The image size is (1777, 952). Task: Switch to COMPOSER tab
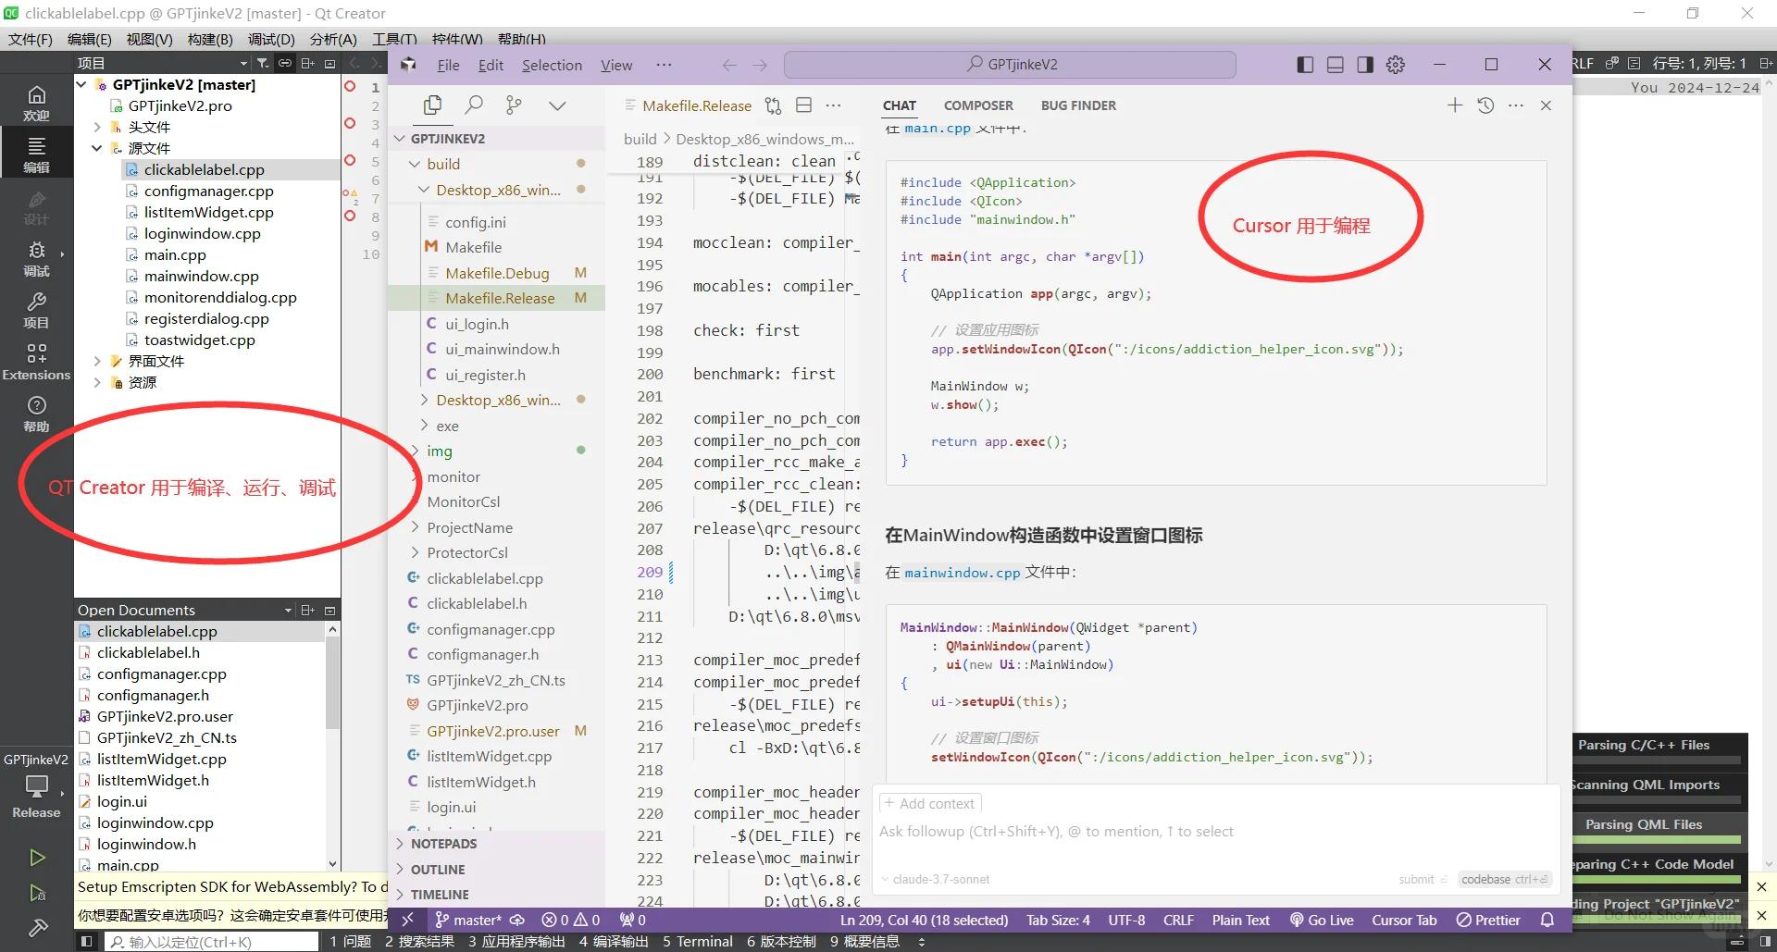(978, 105)
